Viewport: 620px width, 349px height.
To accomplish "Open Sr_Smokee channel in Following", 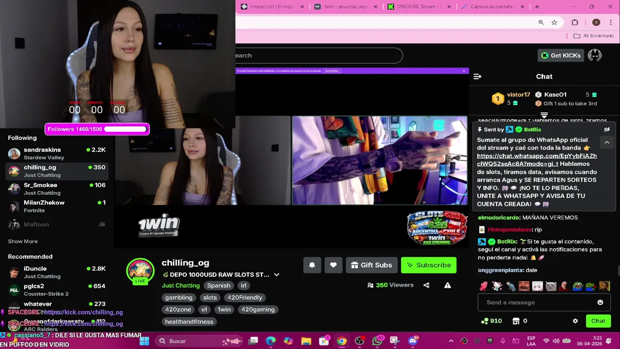I will [x=57, y=189].
